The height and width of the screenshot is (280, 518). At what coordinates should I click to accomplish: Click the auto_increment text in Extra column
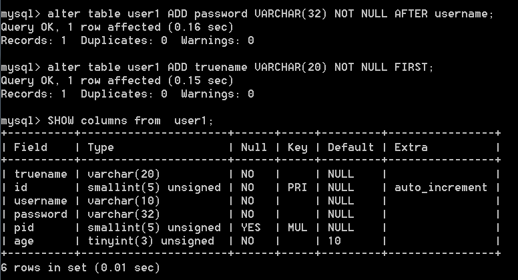pyautogui.click(x=441, y=188)
